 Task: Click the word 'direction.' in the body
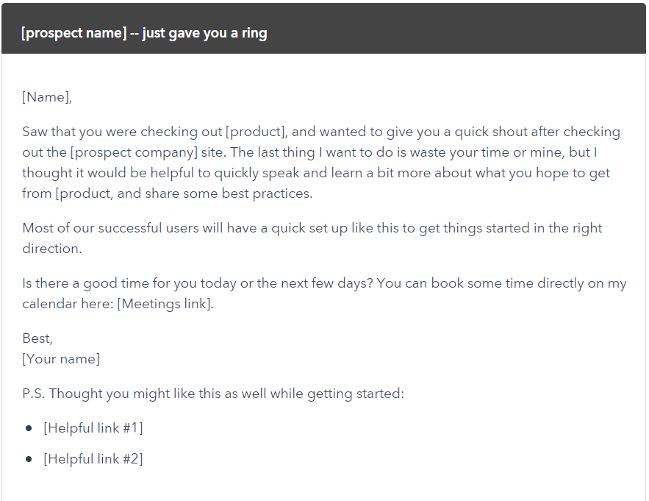[x=52, y=249]
